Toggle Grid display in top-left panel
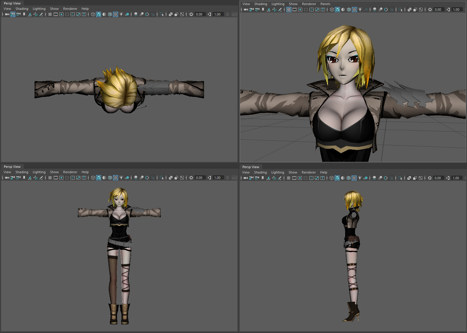The width and height of the screenshot is (467, 333). tap(50, 14)
